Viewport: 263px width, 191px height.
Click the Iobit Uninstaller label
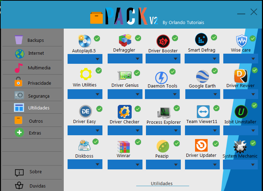240,122
